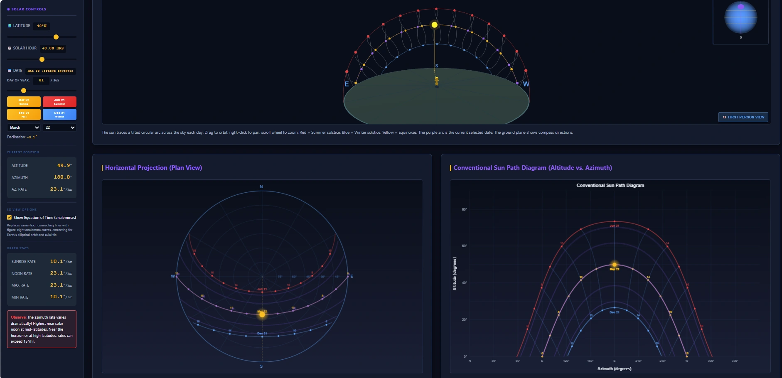Jump to Jun 21 Summer solstice
782x378 pixels.
point(59,102)
